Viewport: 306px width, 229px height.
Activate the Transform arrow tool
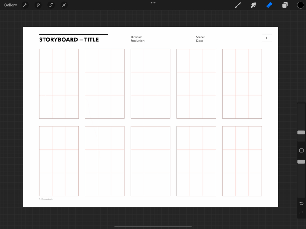[64, 5]
